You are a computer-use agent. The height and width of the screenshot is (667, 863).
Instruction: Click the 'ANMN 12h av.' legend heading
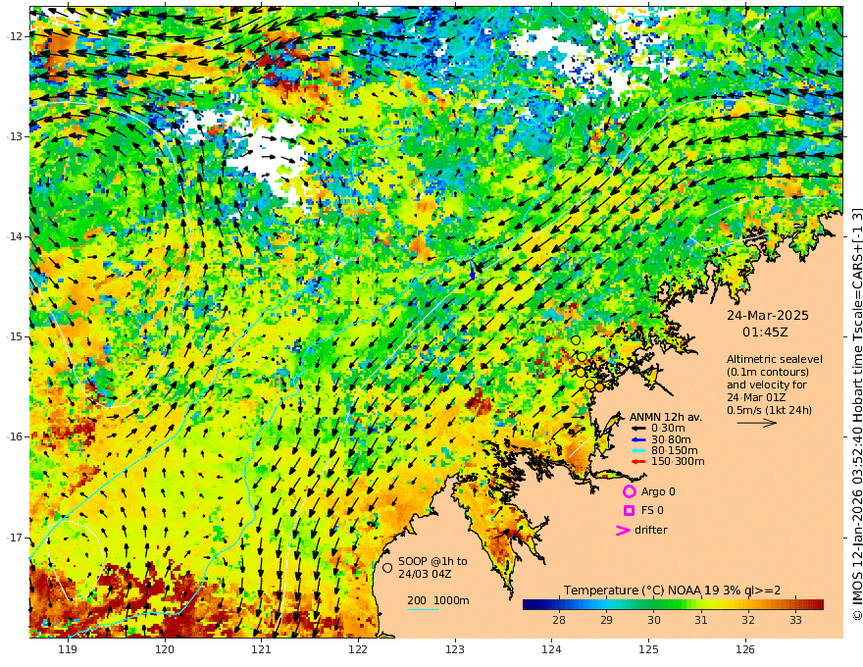pyautogui.click(x=666, y=417)
